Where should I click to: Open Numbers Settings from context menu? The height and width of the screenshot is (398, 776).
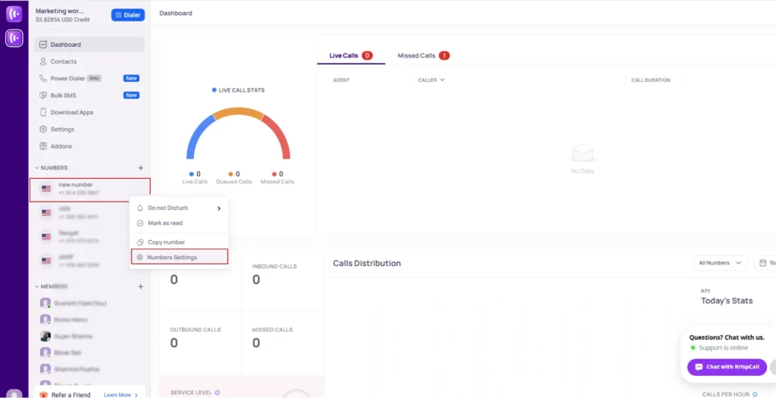click(x=180, y=258)
